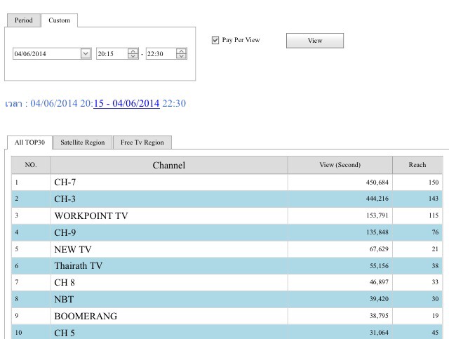
Task: Click view value 450,684
Action: coord(377,182)
